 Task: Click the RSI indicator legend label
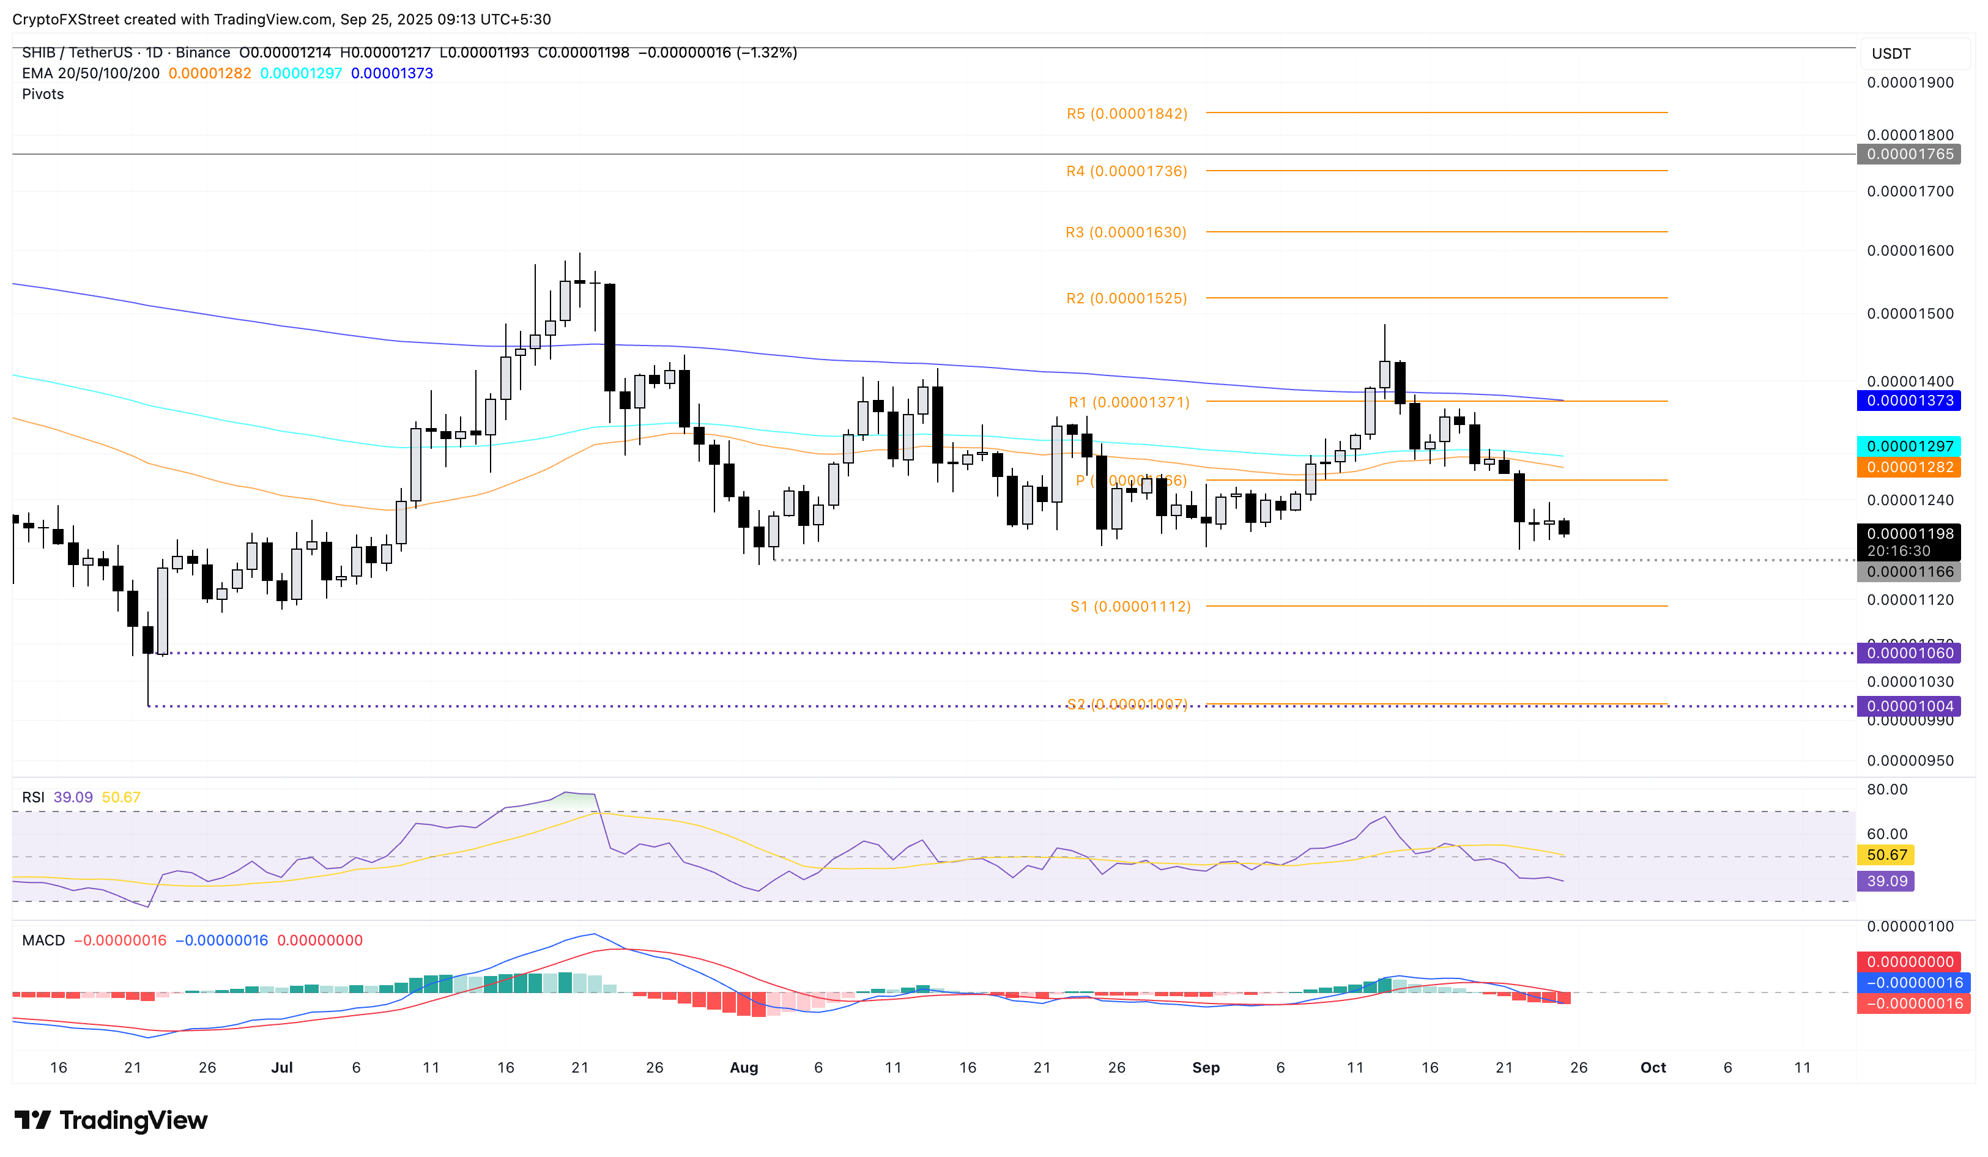(33, 797)
